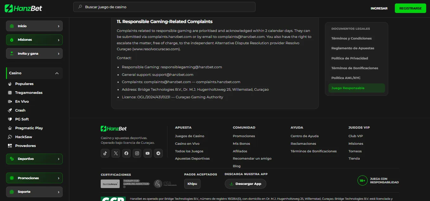The width and height of the screenshot is (430, 201).
Task: Open Términos y Condiciones legal document
Action: [x=351, y=39]
